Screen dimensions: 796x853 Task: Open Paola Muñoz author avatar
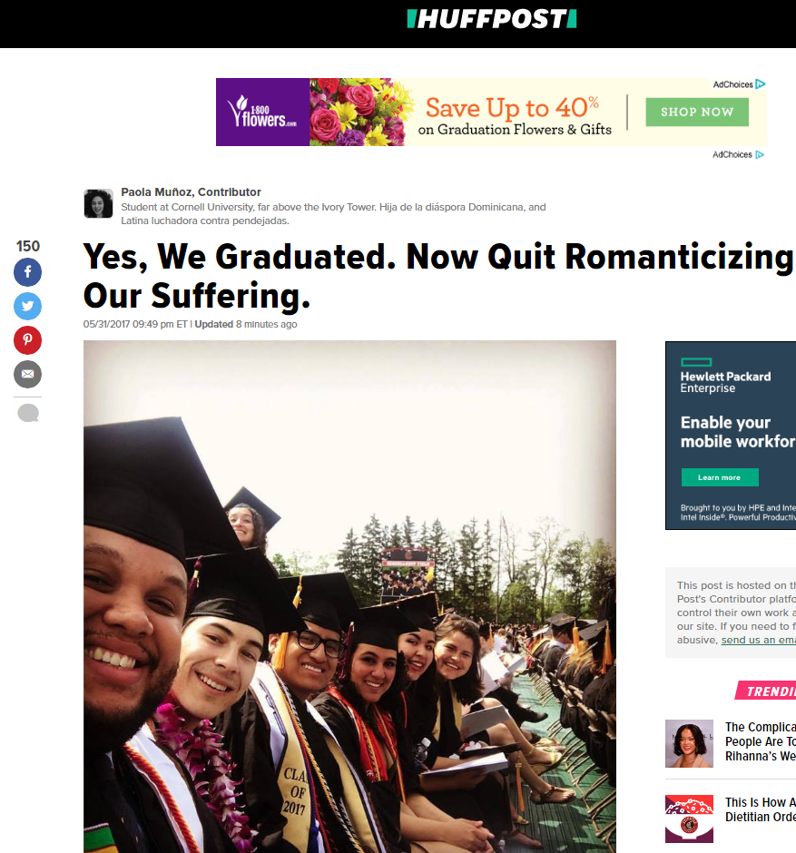98,203
